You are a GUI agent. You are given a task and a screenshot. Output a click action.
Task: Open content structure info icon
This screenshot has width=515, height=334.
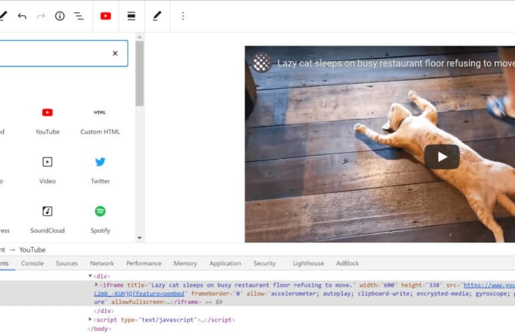(60, 16)
